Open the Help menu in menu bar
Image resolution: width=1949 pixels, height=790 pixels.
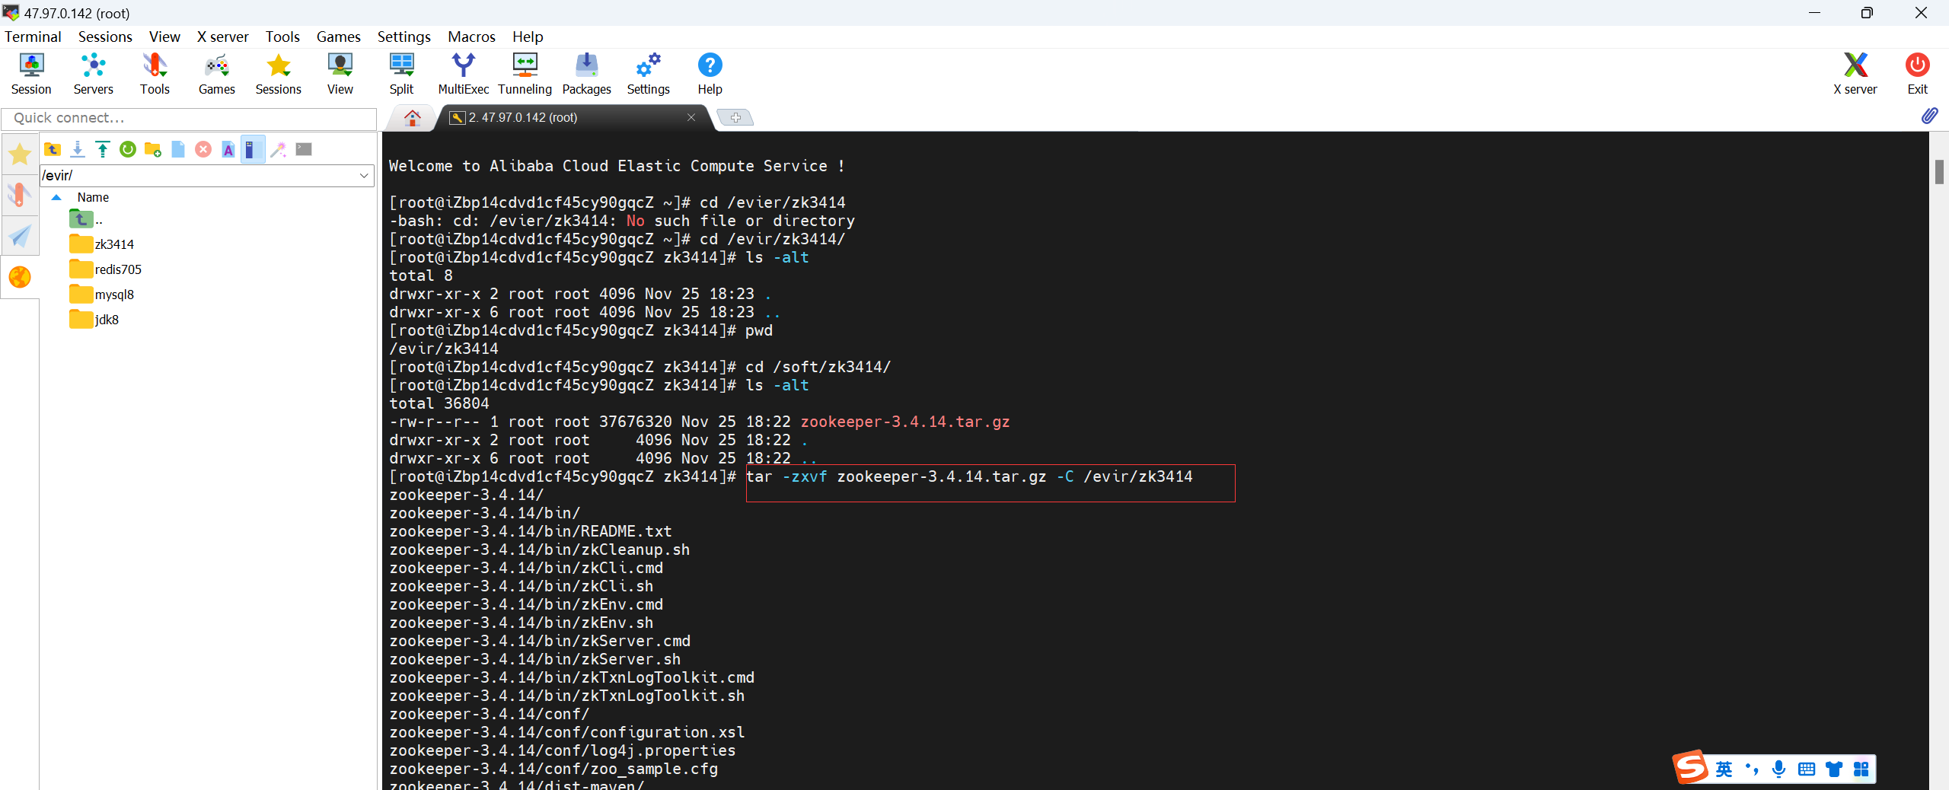[x=528, y=37]
